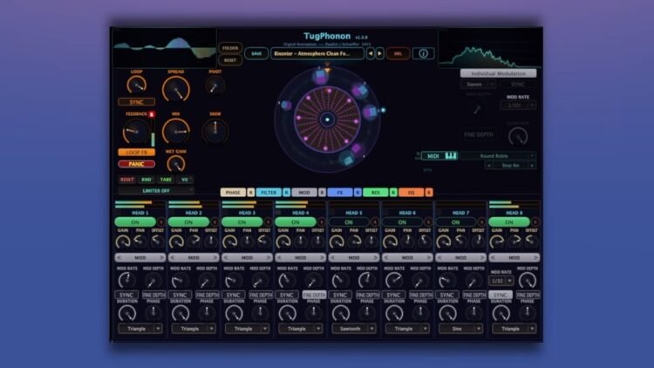Switch to the RES tab
Image resolution: width=654 pixels, height=368 pixels.
click(x=375, y=193)
